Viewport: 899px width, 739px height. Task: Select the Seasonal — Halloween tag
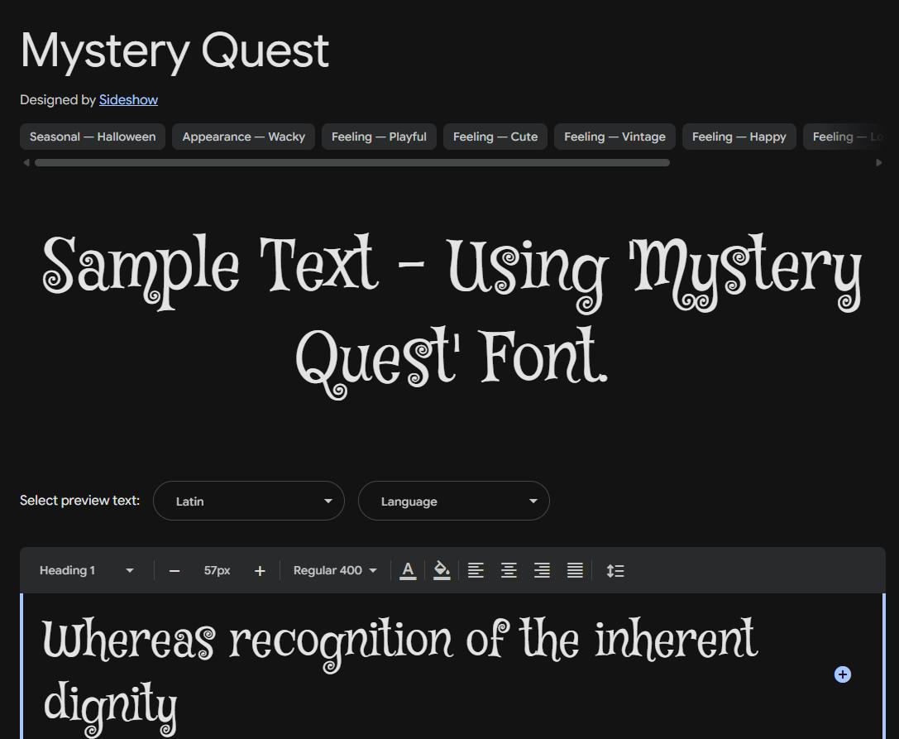[x=93, y=137]
